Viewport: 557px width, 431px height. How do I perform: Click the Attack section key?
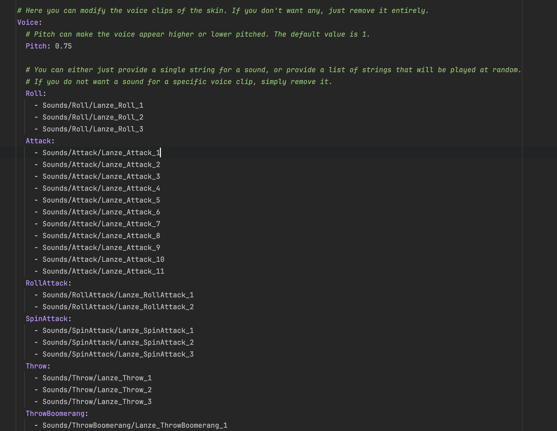tap(38, 141)
